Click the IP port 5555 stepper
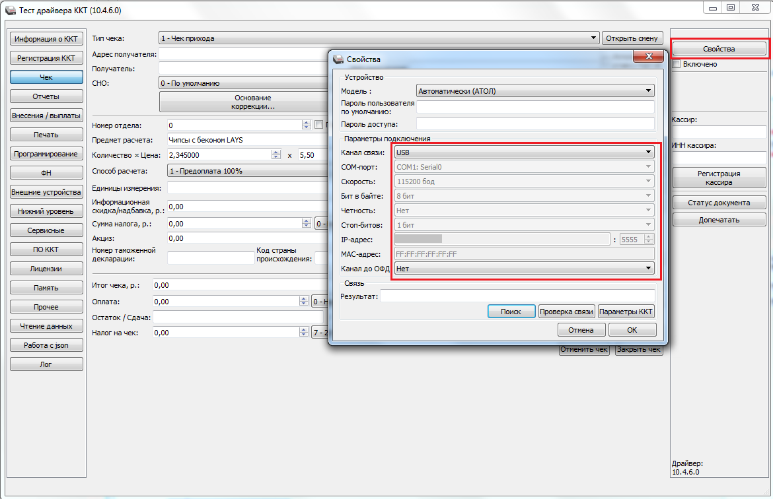Viewport: 773px width, 499px height. click(x=649, y=240)
